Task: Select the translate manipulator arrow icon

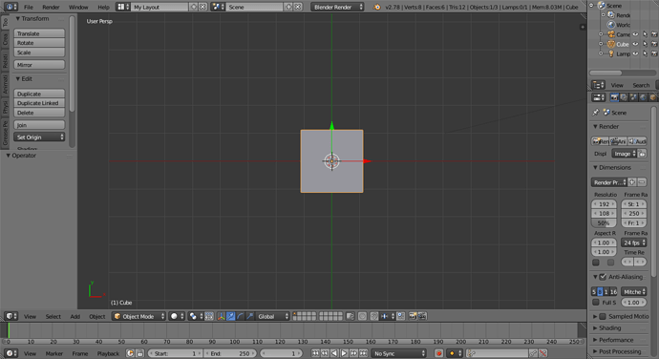Action: tap(231, 316)
